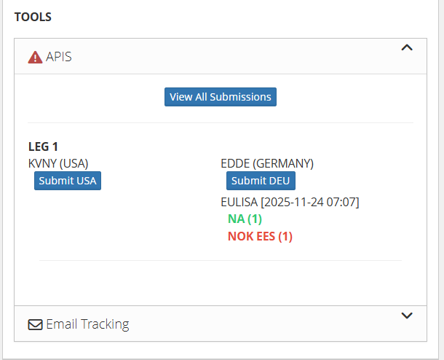Open the red NOK EES (1) status
The width and height of the screenshot is (444, 360).
[x=260, y=236]
